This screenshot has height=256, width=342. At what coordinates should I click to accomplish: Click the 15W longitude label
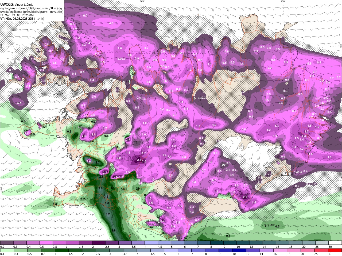283,1
